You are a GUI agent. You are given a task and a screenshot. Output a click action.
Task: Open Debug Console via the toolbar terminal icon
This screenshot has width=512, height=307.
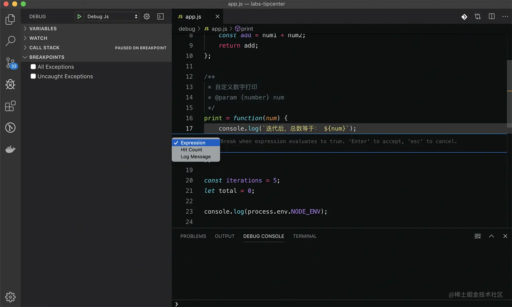[x=161, y=17]
